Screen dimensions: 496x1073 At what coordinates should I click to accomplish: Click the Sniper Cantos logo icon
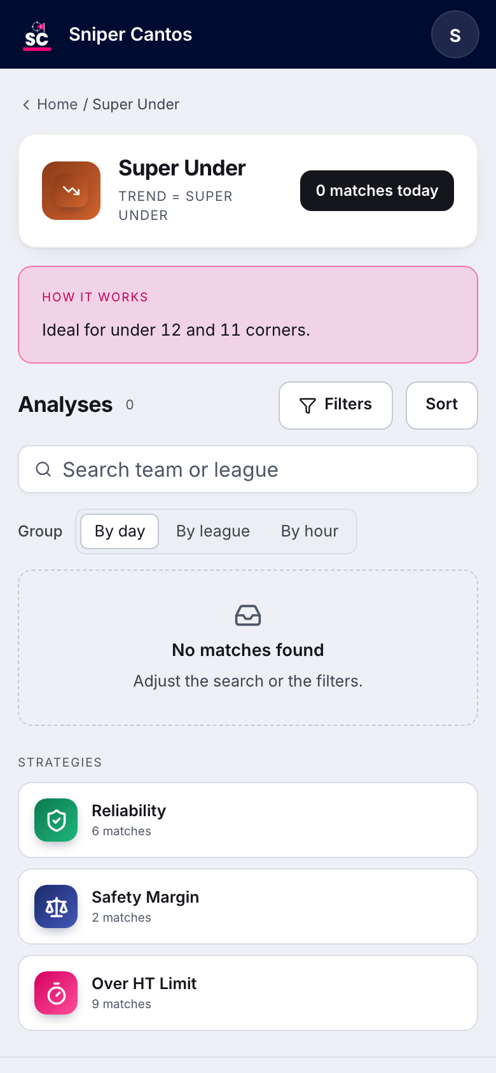[x=37, y=35]
